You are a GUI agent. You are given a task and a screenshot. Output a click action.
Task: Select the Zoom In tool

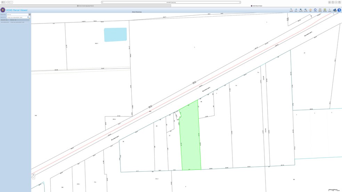tap(301, 10)
